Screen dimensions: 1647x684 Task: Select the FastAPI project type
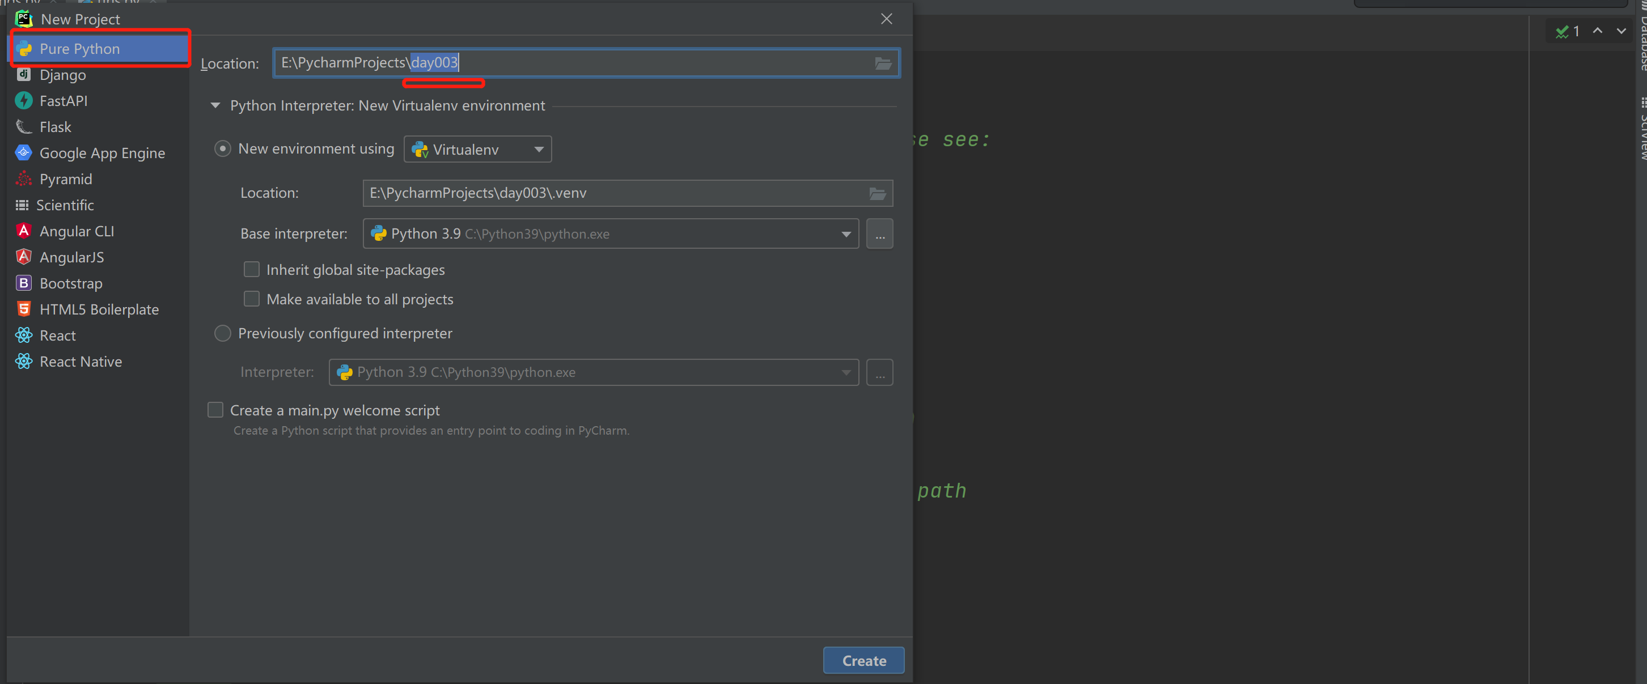tap(99, 101)
